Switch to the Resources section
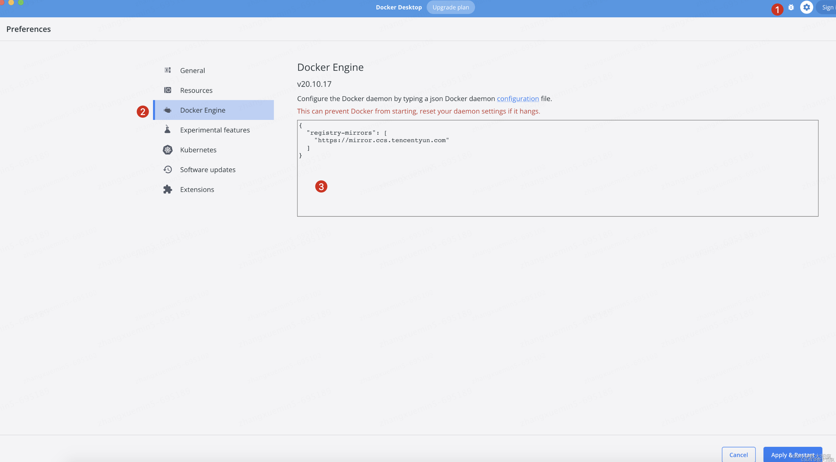This screenshot has width=836, height=462. (x=196, y=90)
